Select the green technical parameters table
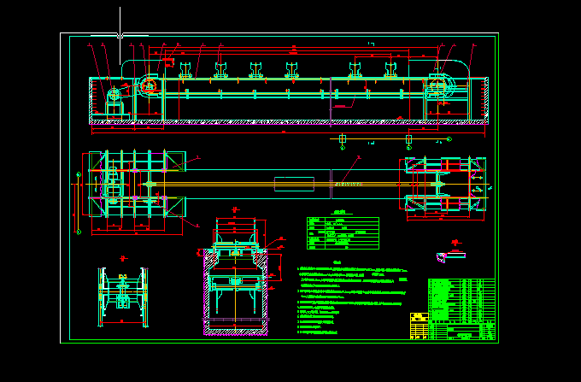The height and width of the screenshot is (382, 581). click(x=343, y=233)
